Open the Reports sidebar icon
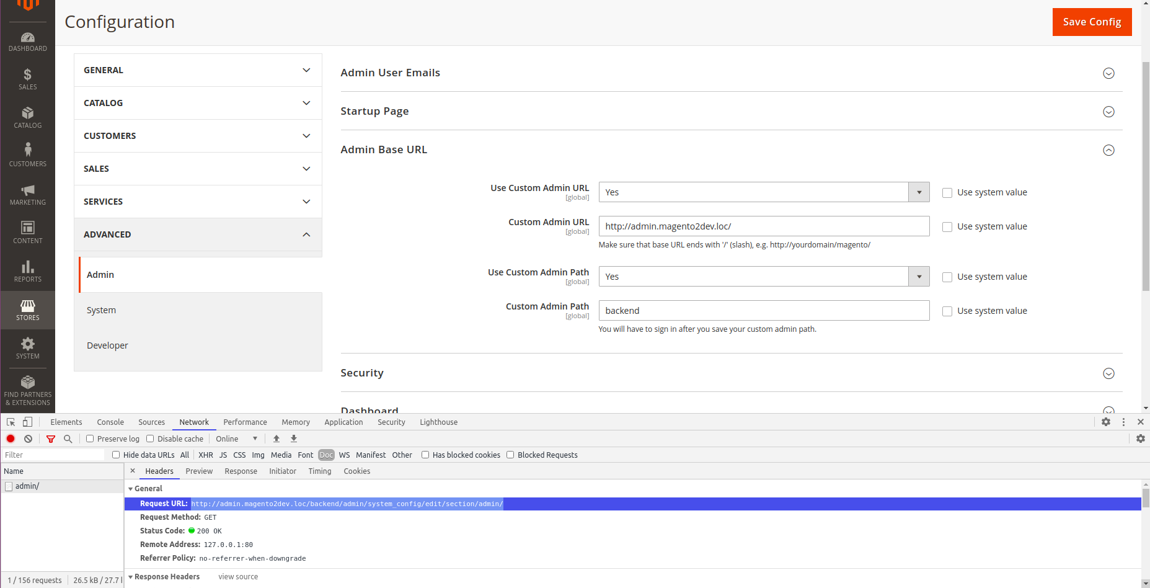The image size is (1150, 588). click(27, 269)
